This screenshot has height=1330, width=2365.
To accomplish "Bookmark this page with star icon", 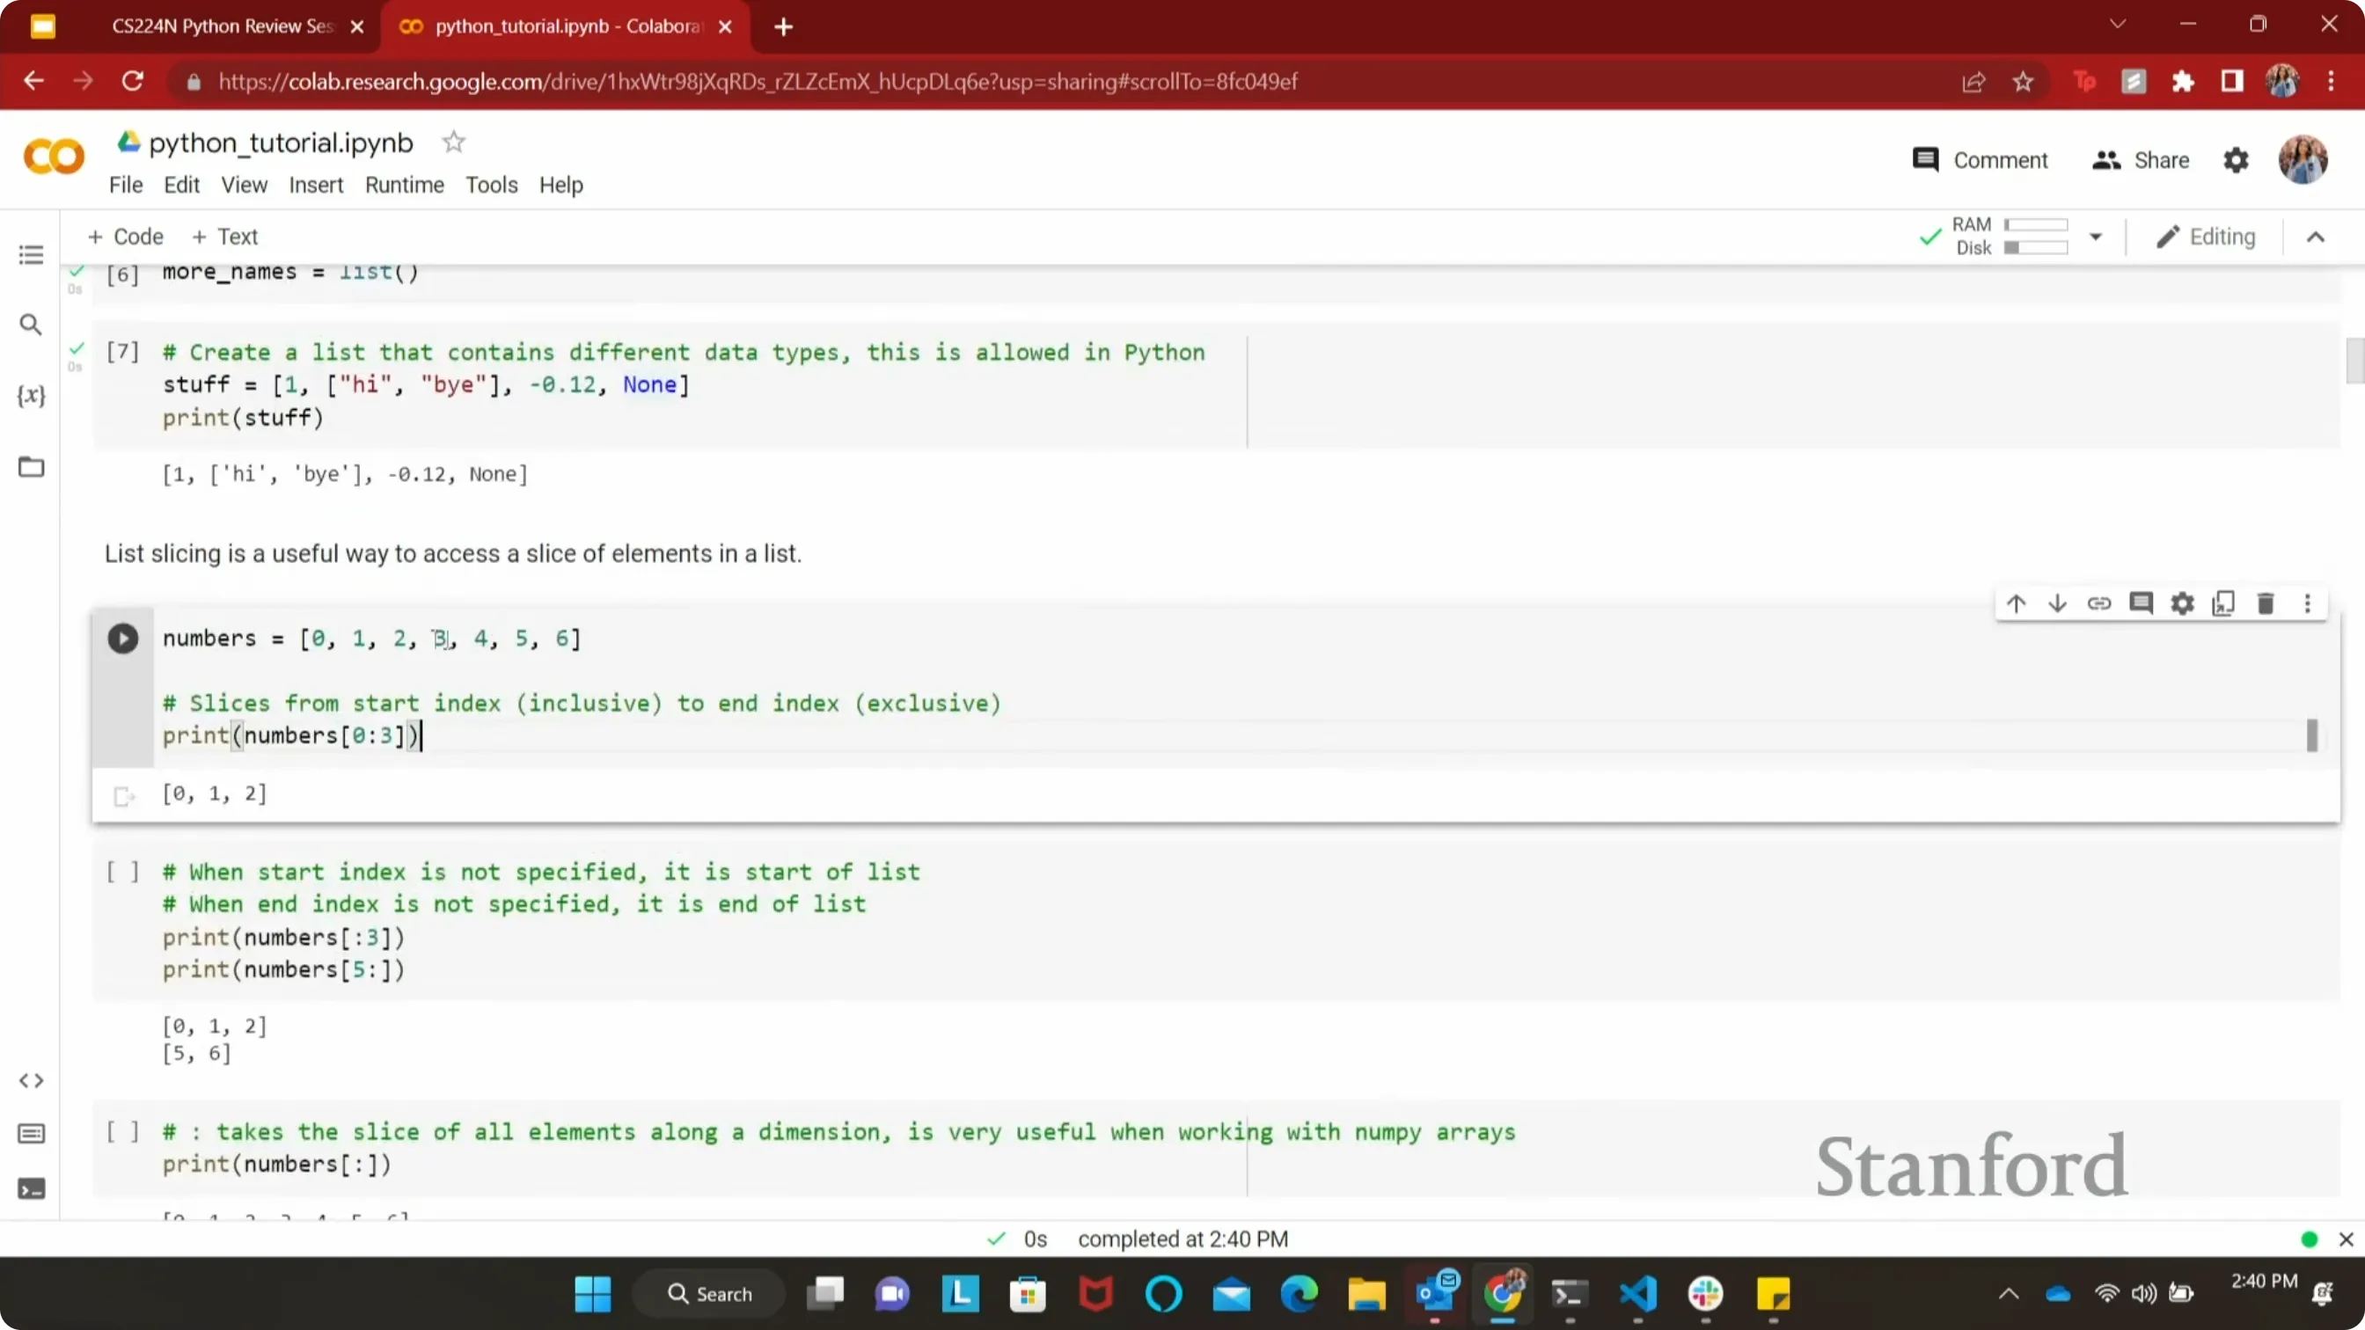I will point(2023,82).
